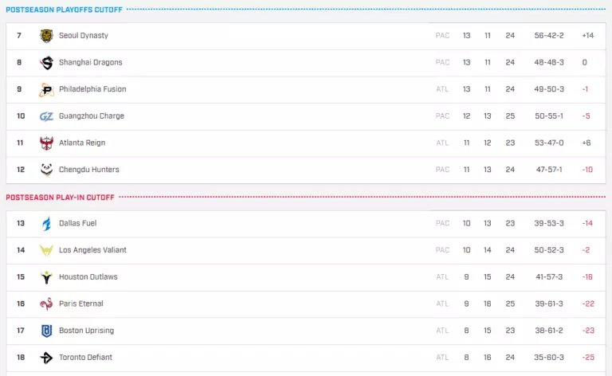Select the Paris Eternal team name
This screenshot has height=376, width=612.
(x=81, y=304)
